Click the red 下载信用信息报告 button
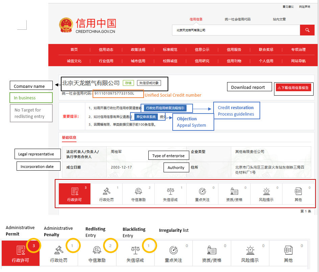The height and width of the screenshot is (272, 319). pyautogui.click(x=293, y=87)
